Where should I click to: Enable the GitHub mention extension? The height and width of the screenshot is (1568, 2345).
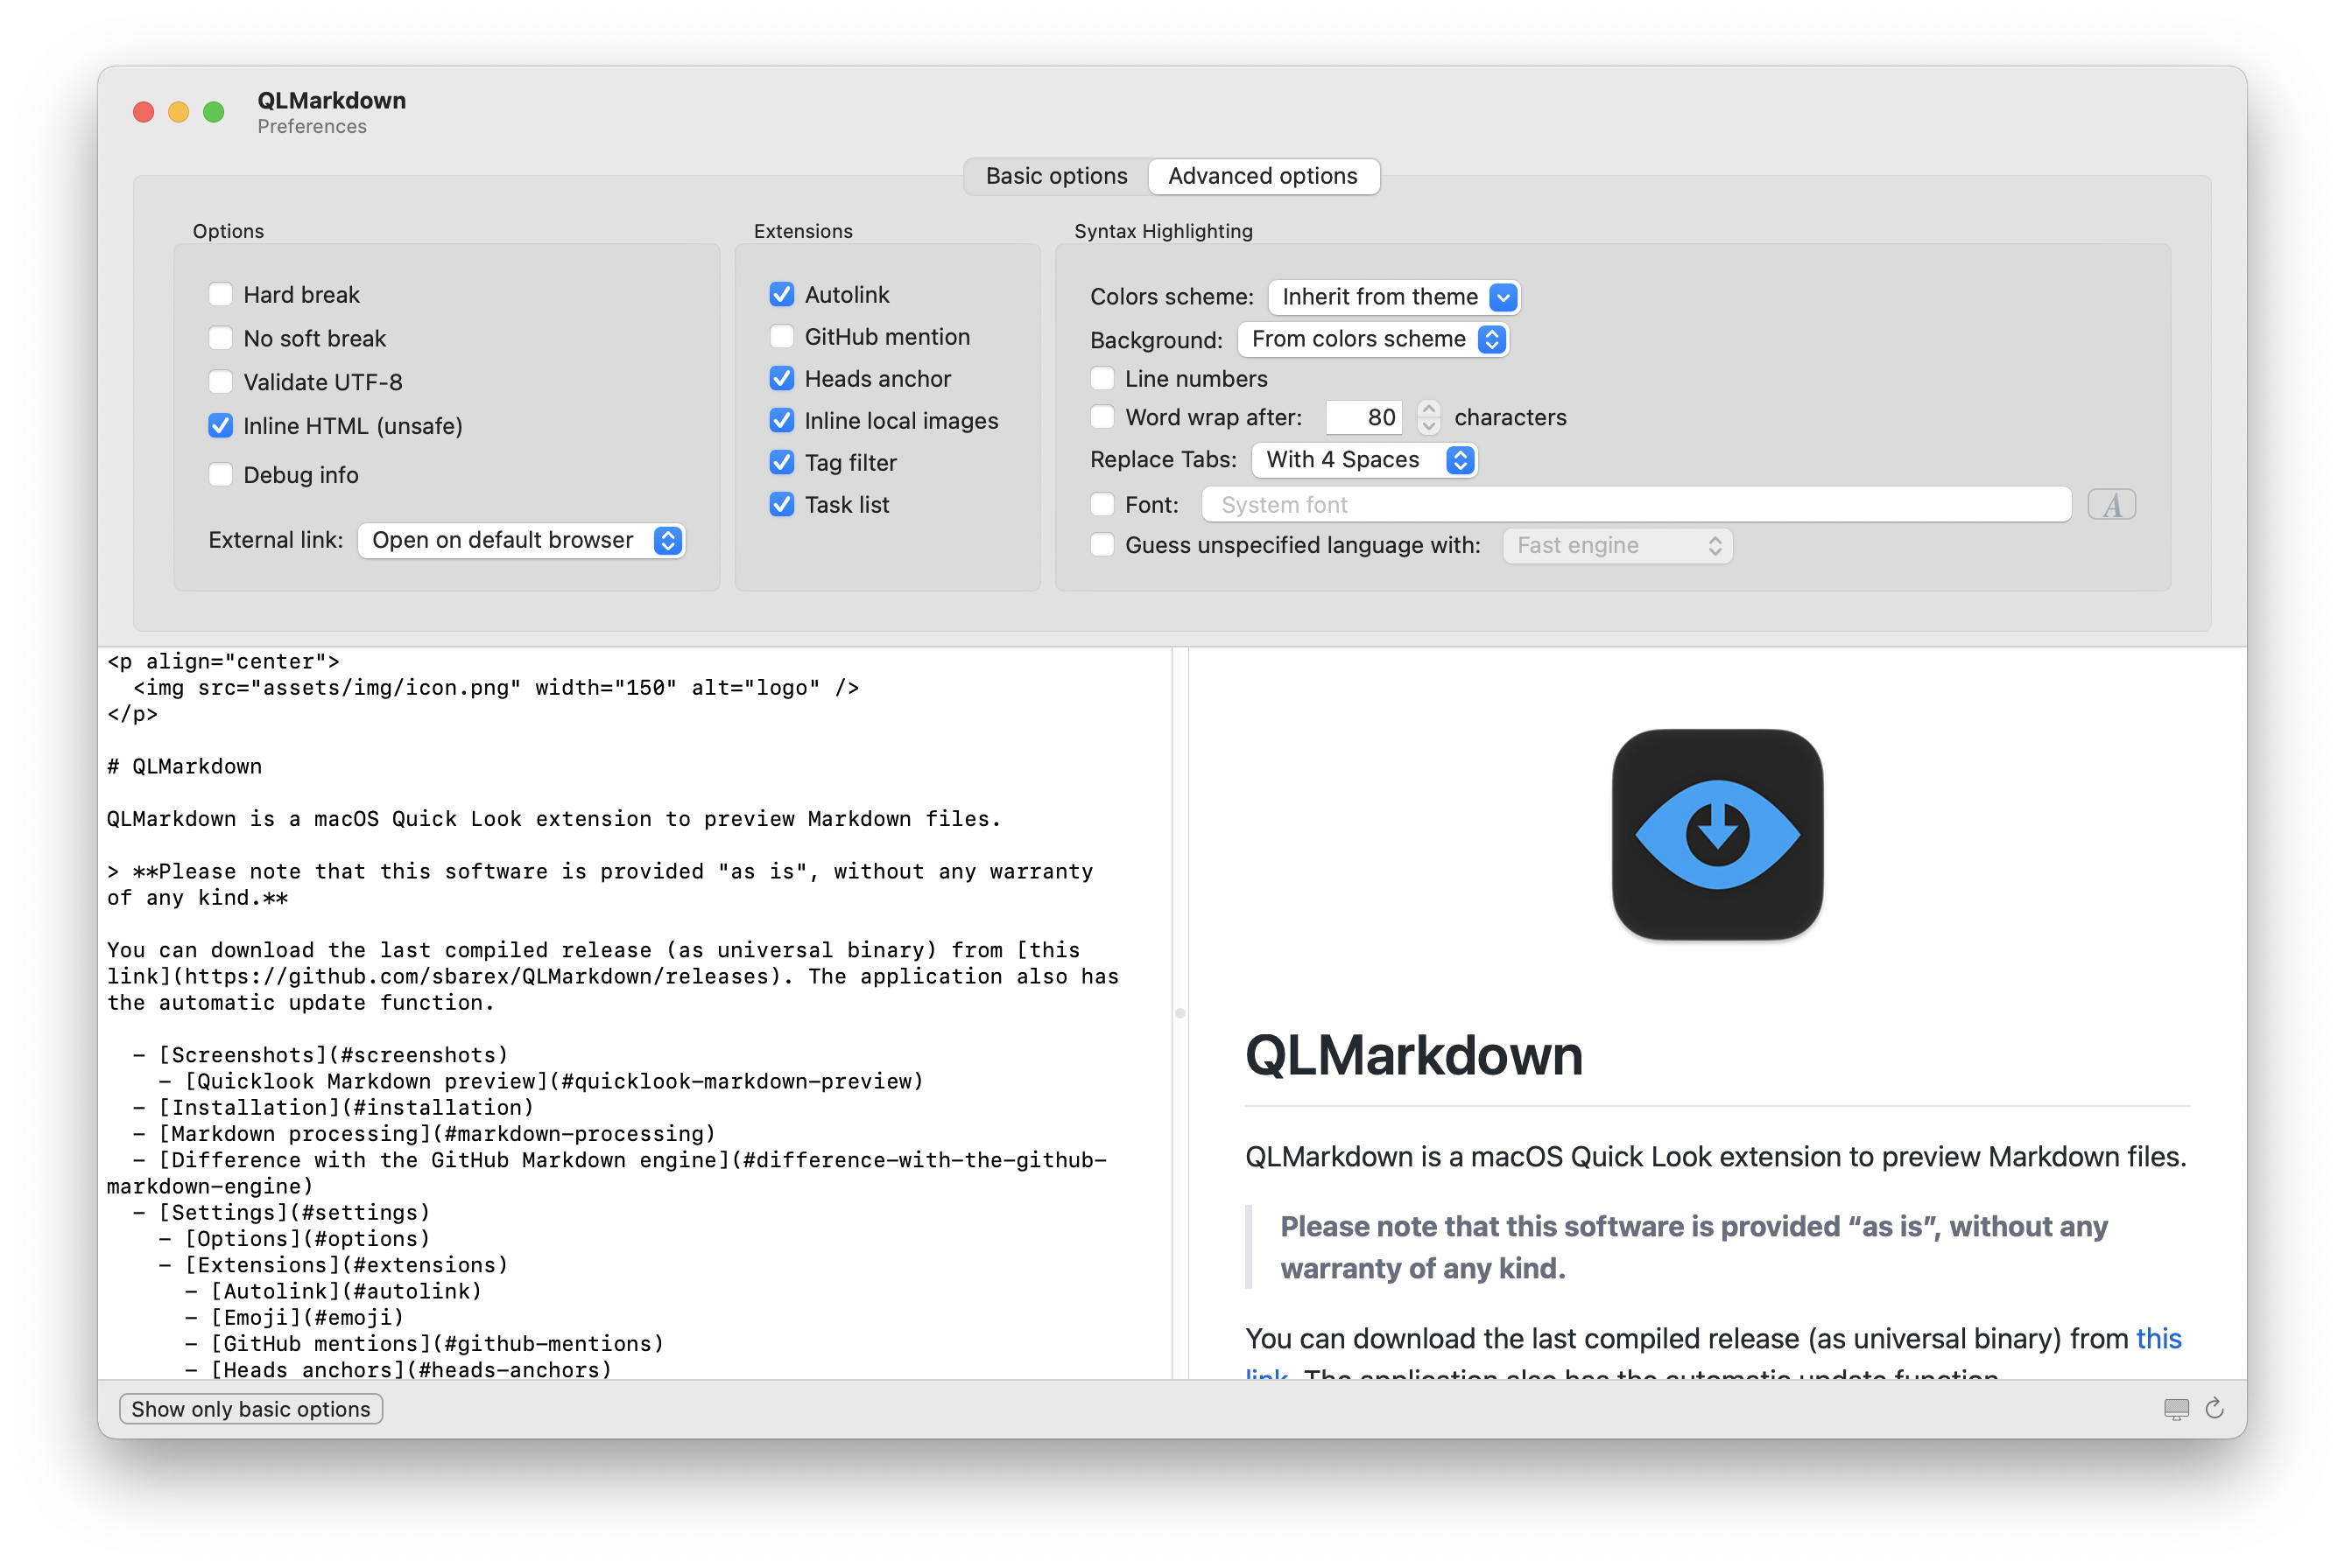(782, 337)
